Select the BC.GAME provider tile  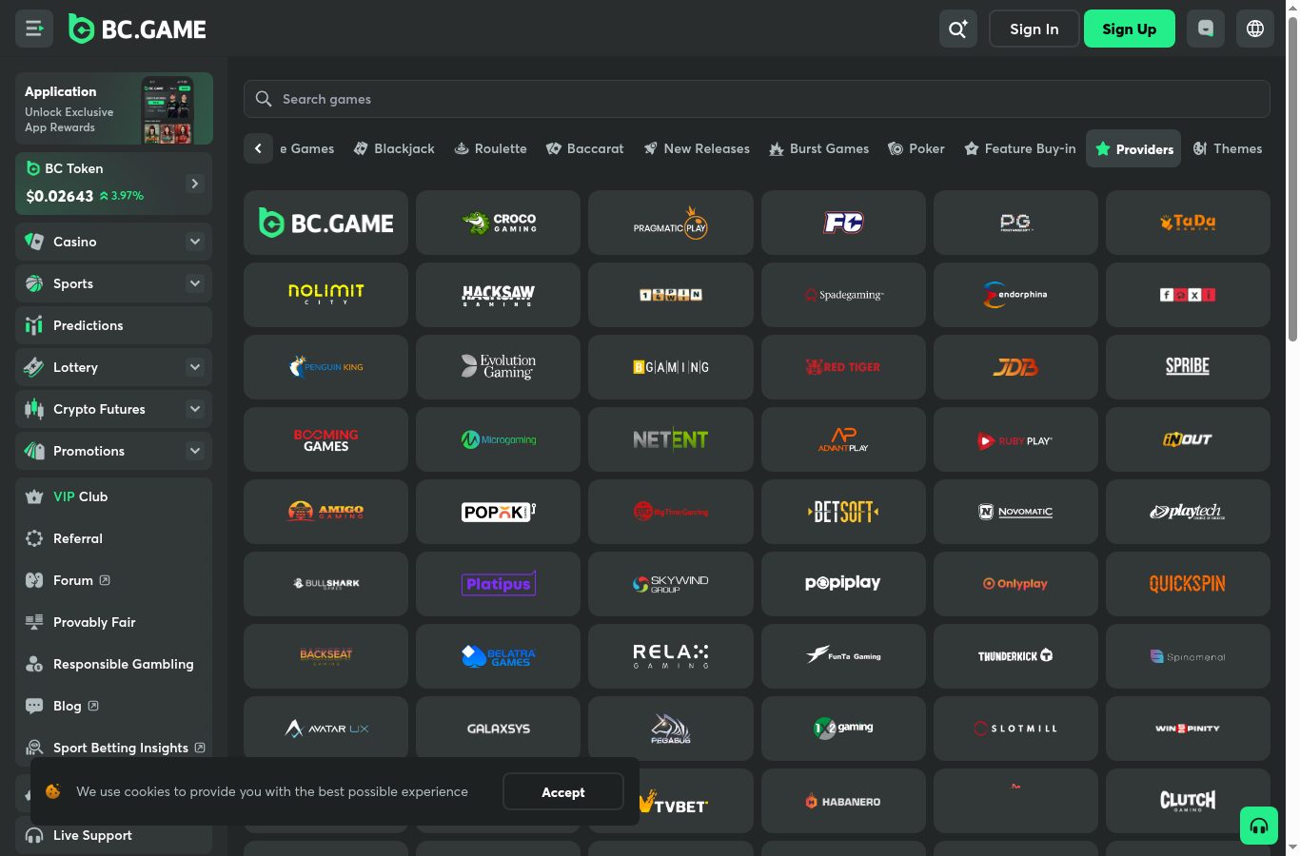click(x=325, y=223)
